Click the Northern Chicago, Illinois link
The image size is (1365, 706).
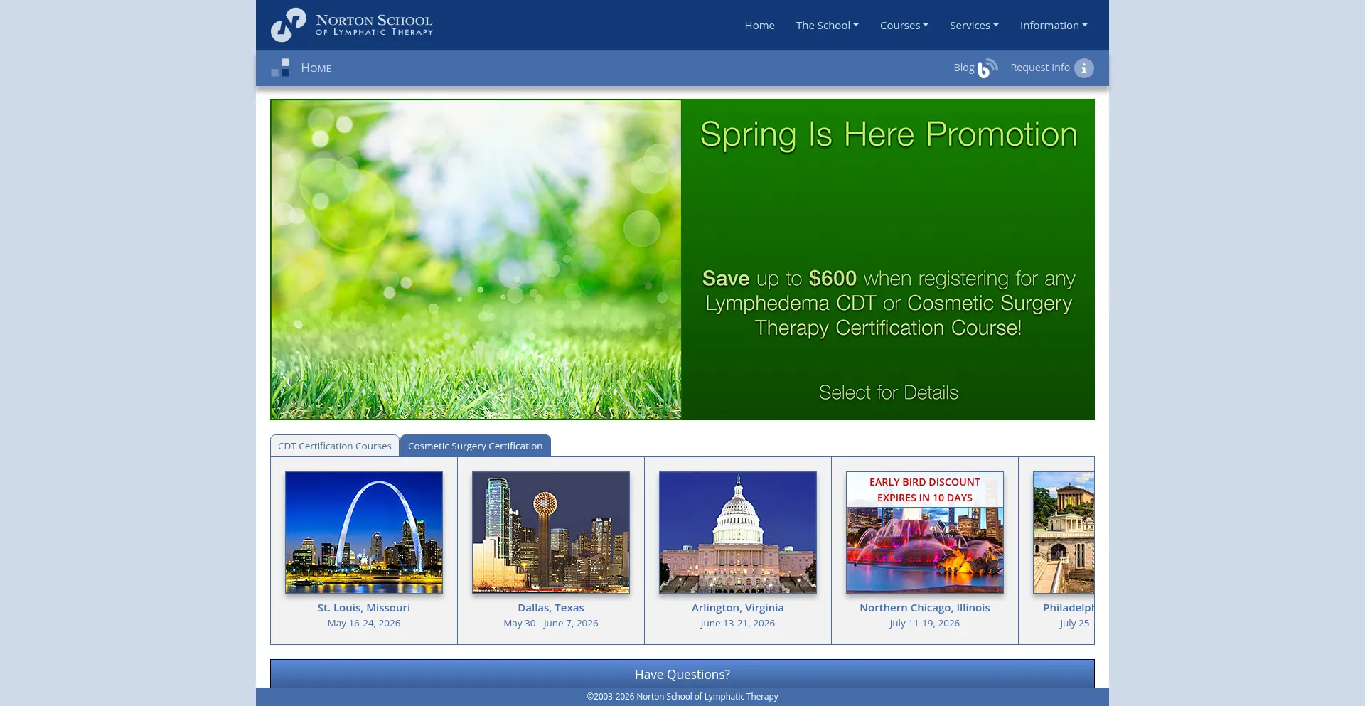pyautogui.click(x=925, y=608)
